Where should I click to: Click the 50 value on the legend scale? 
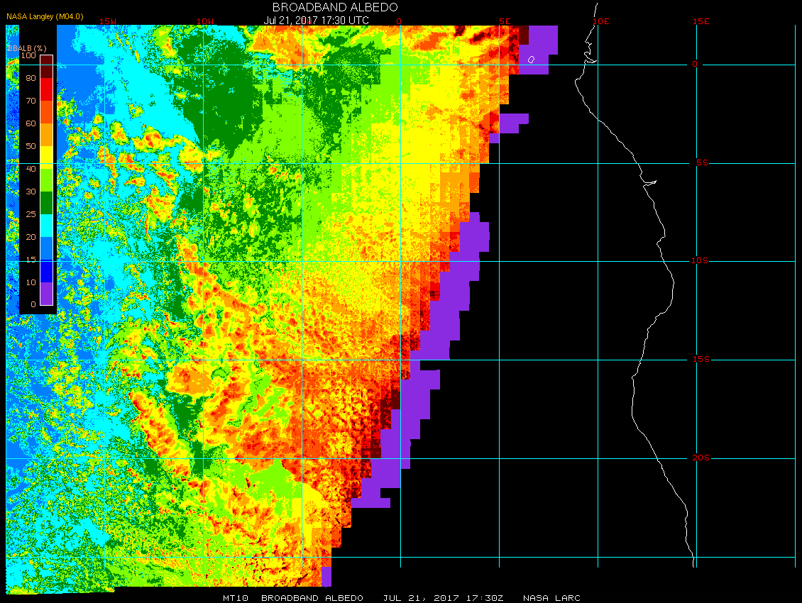(x=31, y=146)
